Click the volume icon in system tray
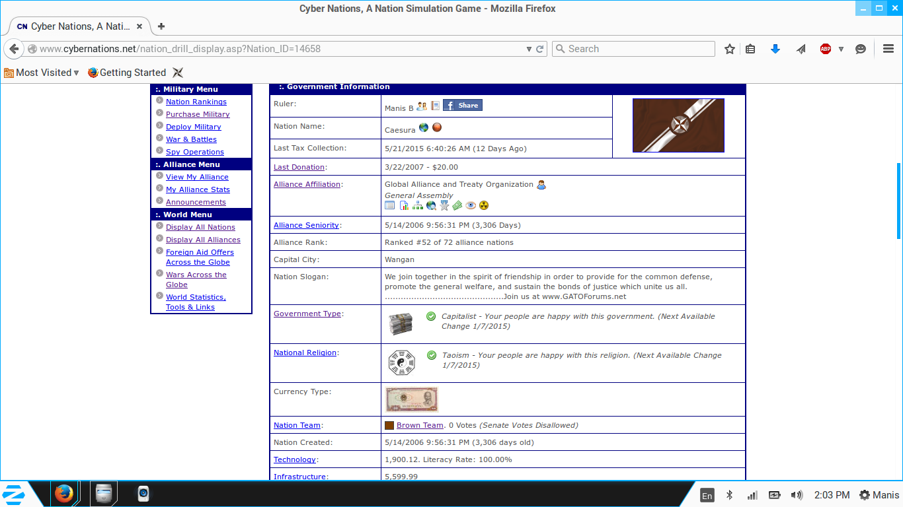The width and height of the screenshot is (903, 507). 797,495
